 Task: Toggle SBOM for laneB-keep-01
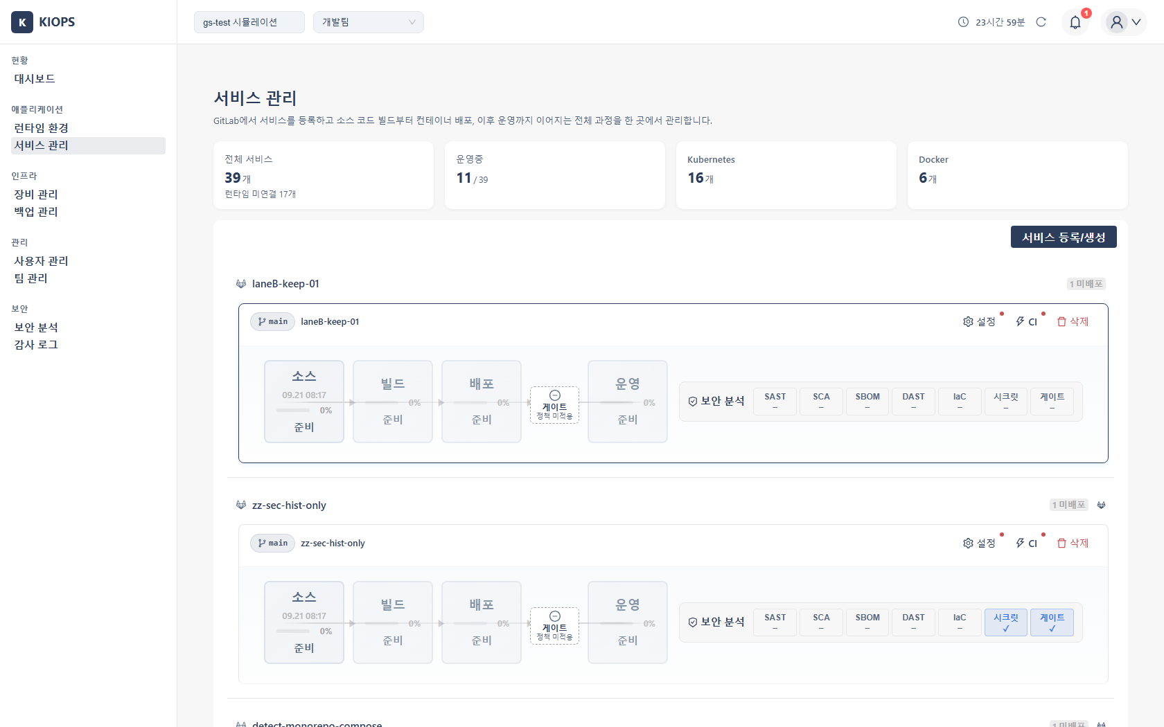pos(867,402)
